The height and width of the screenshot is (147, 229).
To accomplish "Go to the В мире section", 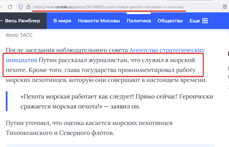I will [x=62, y=21].
